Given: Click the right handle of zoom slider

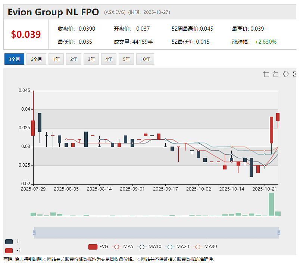Looking at the screenshot, I should click(x=279, y=233).
